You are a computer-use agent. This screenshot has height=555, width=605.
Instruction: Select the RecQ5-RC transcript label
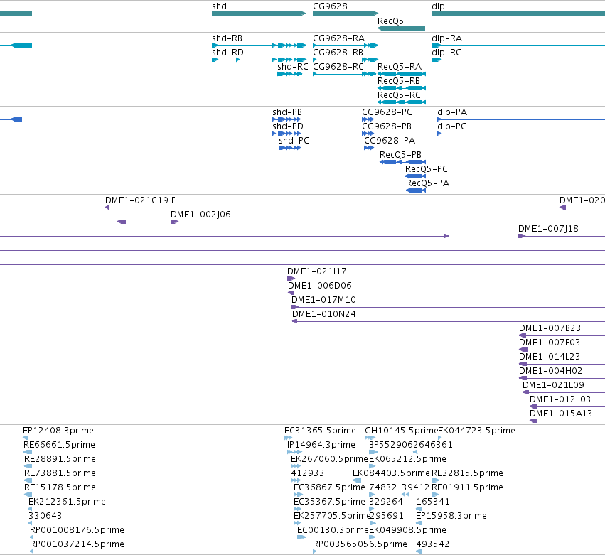(399, 95)
